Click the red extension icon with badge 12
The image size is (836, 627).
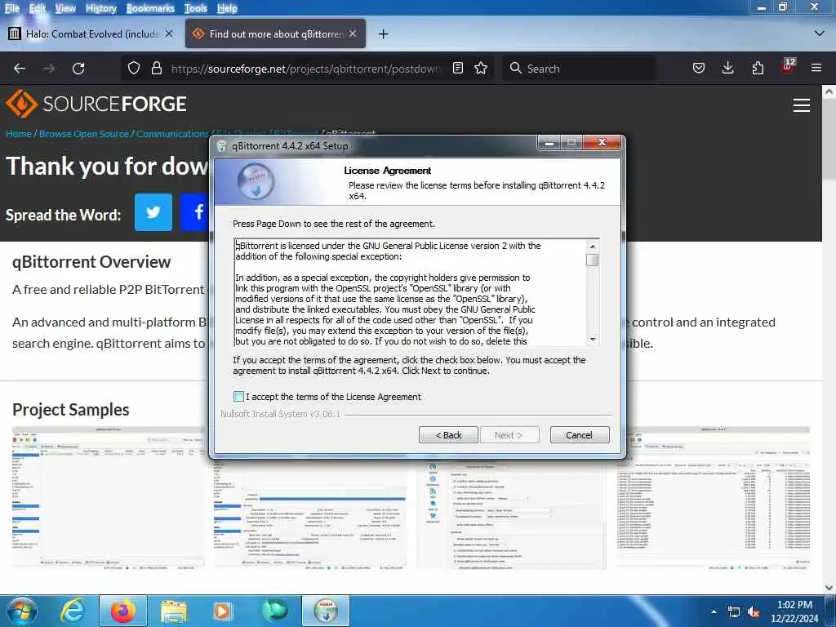click(x=788, y=67)
